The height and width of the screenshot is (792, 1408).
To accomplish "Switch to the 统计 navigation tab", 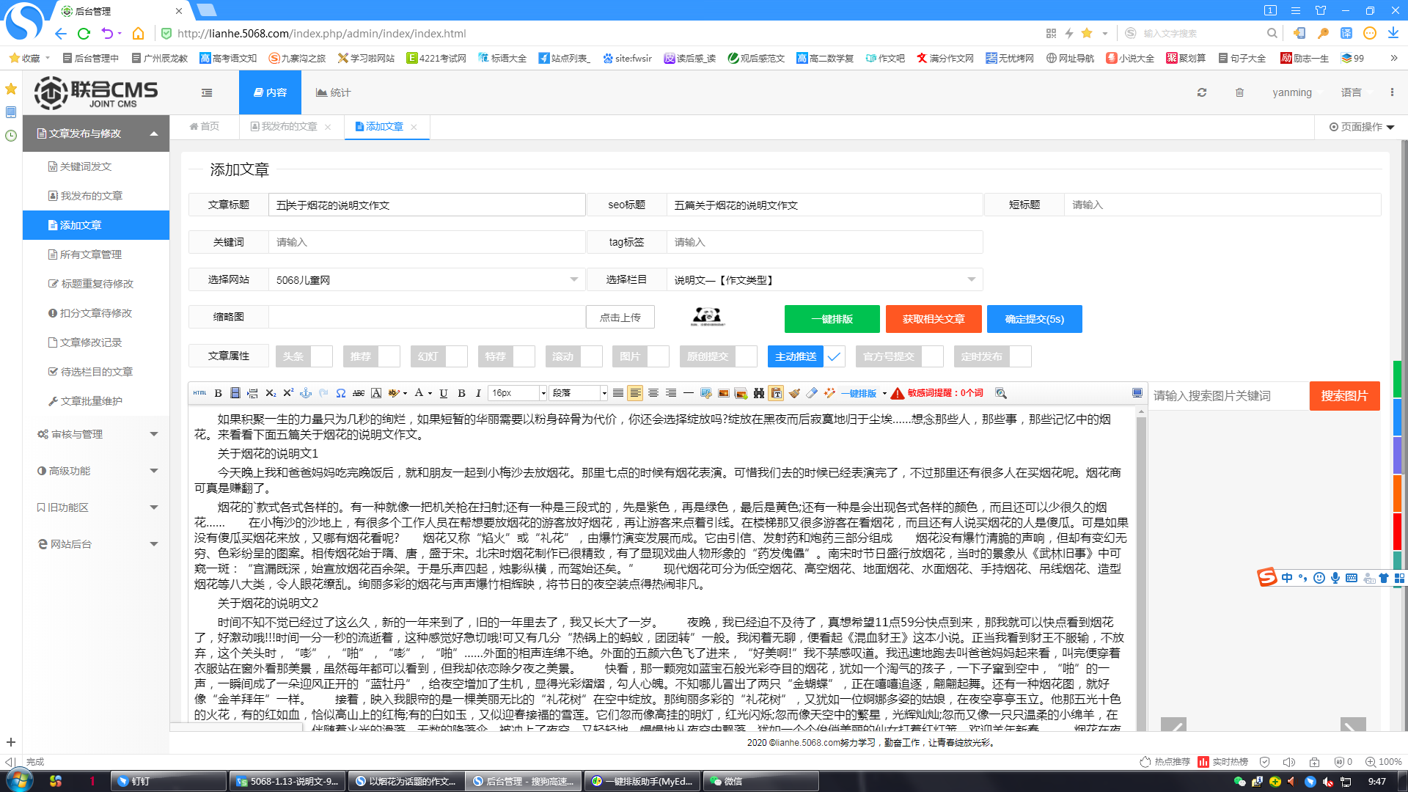I will 332,92.
